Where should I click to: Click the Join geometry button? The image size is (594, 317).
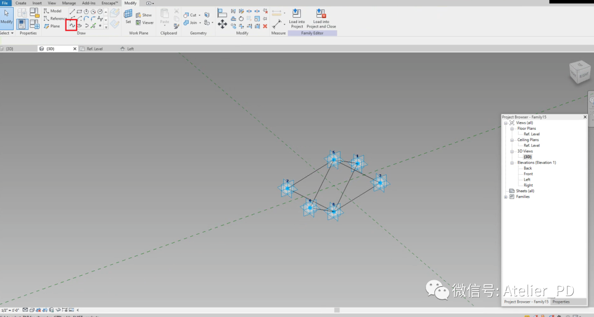pyautogui.click(x=190, y=23)
